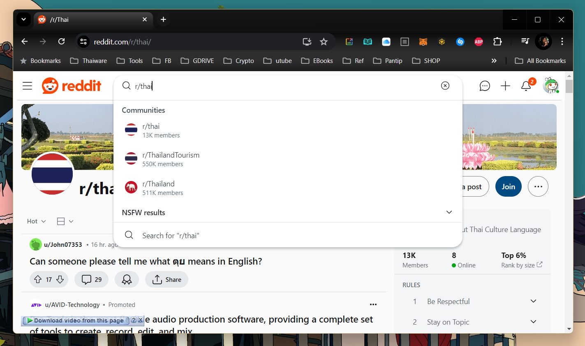The height and width of the screenshot is (346, 585).
Task: Close the download video bar
Action: [140, 320]
